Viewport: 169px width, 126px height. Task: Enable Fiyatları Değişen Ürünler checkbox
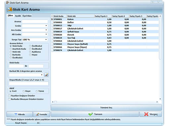point(9,96)
